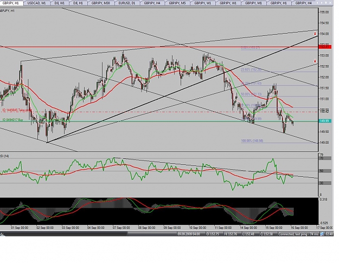The width and height of the screenshot is (339, 263).
Task: Click the teal 149.99 current price tag
Action: point(325,121)
